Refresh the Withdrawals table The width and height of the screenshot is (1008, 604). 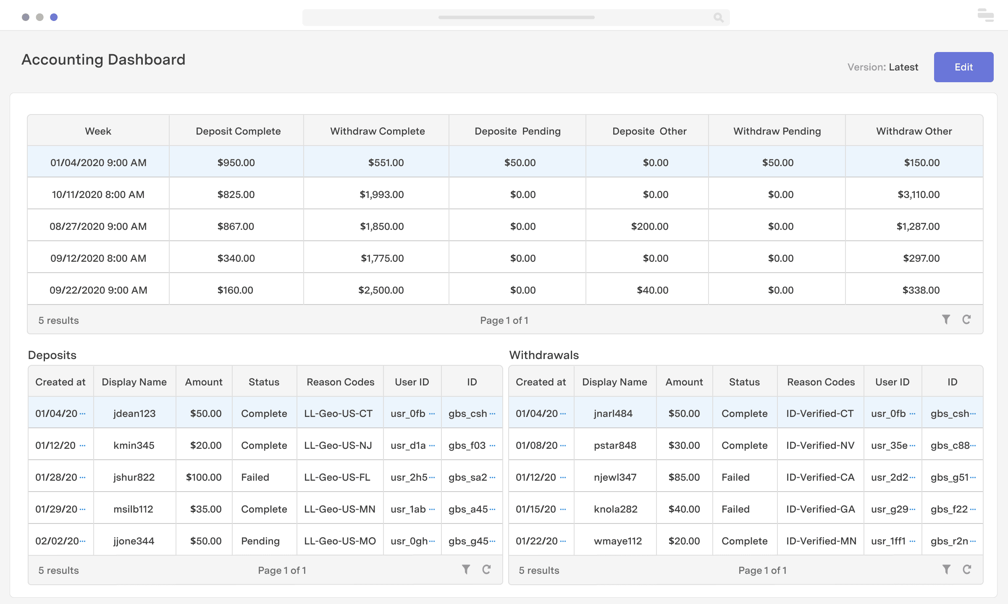pyautogui.click(x=967, y=569)
